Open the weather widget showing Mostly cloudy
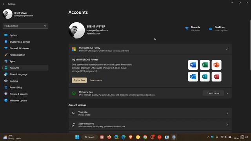Screen dimensions: 251x141 click(x=12, y=137)
